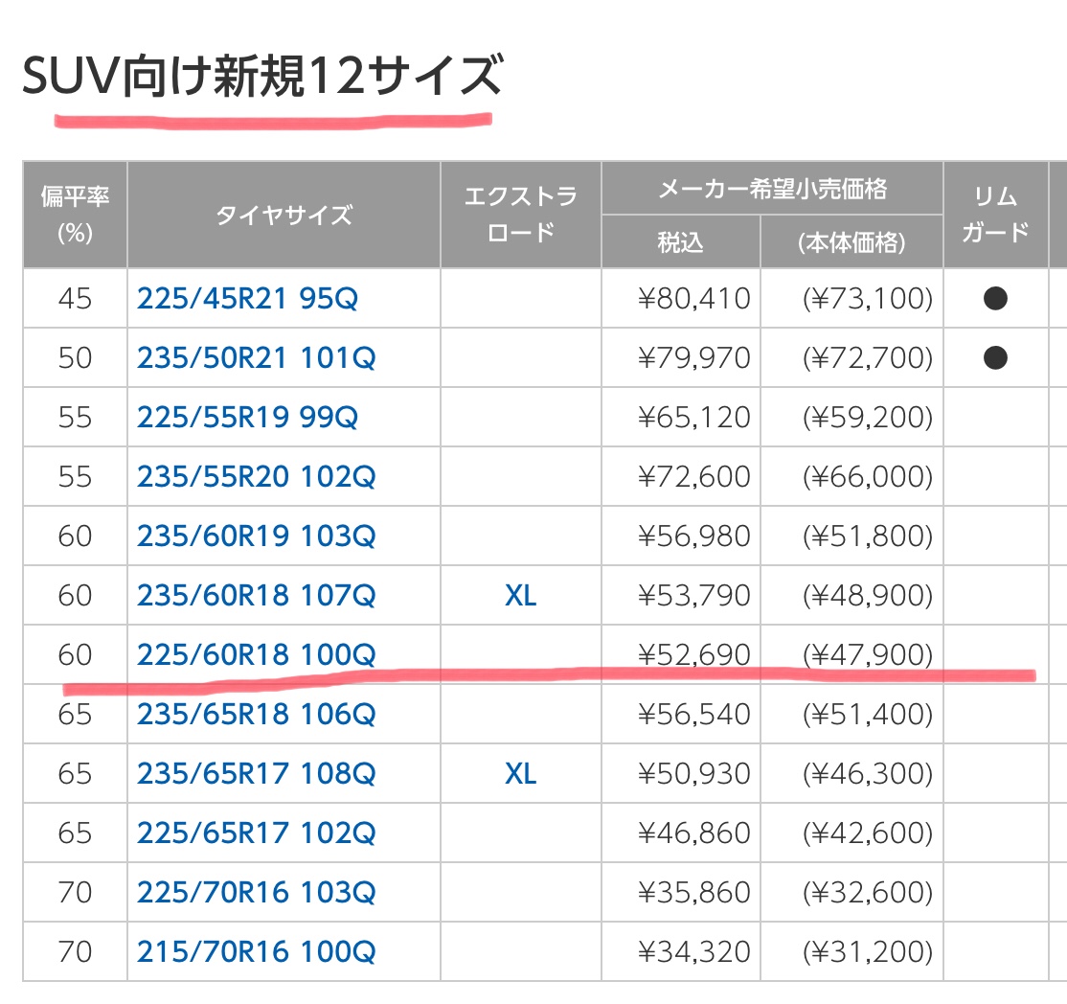This screenshot has height=1004, width=1067.
Task: Open the 225/70R16 103Q tire size link
Action: click(256, 892)
